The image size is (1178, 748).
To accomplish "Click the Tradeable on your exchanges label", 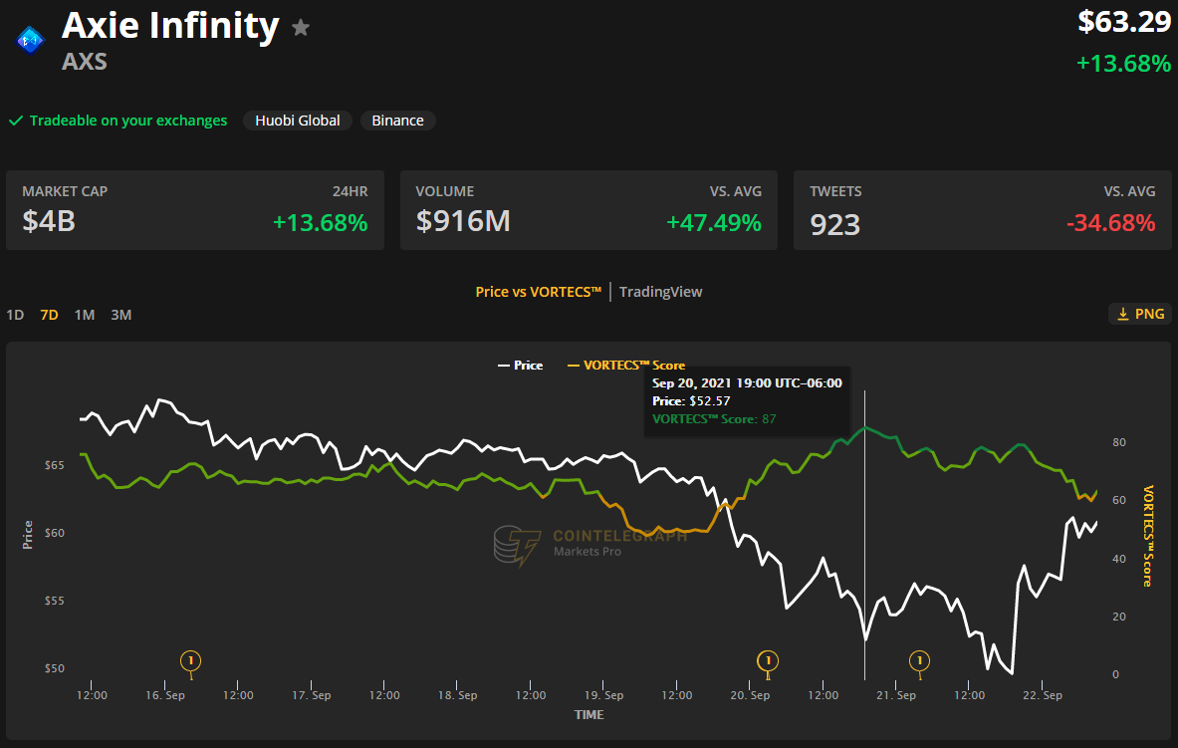I will pyautogui.click(x=127, y=121).
